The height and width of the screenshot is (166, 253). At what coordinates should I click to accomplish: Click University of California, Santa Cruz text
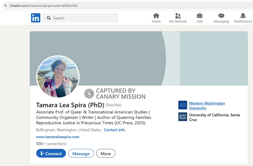pyautogui.click(x=214, y=117)
